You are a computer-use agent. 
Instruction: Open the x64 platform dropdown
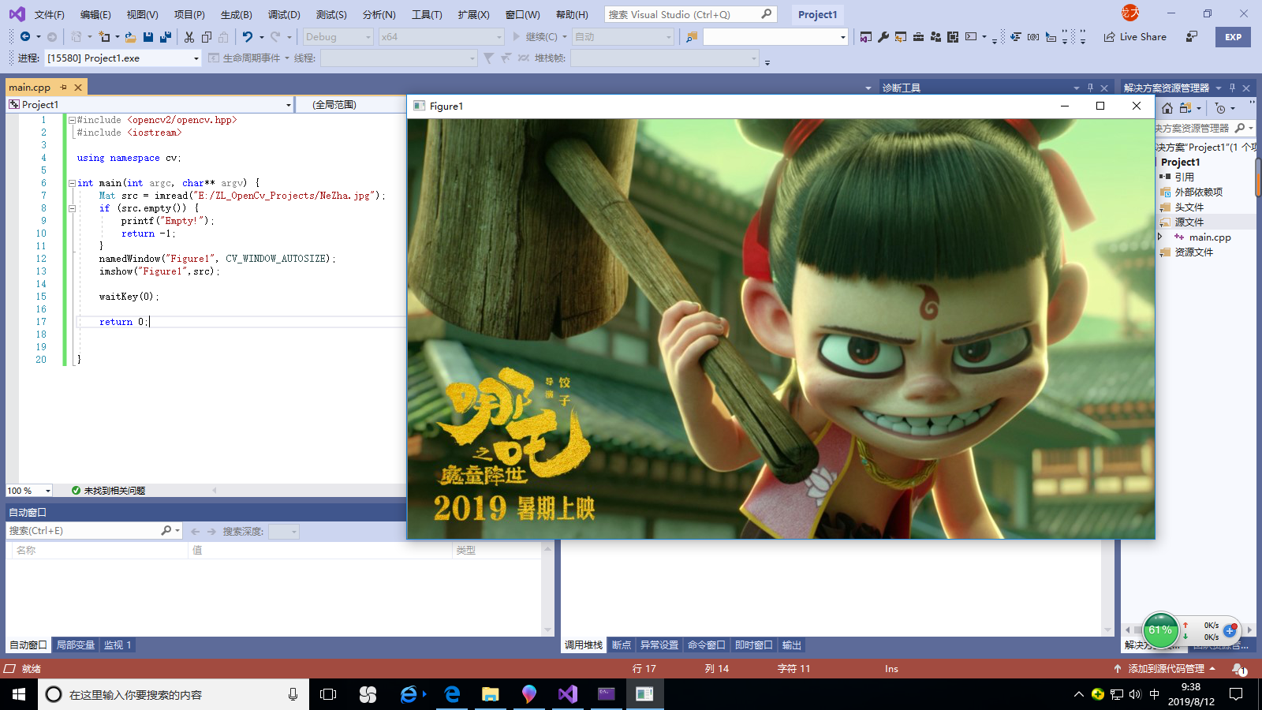click(441, 36)
